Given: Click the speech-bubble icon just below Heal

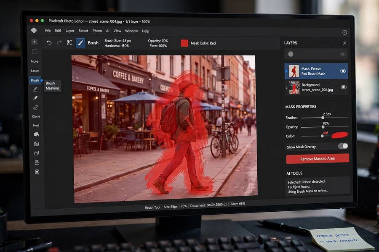Looking at the screenshot, I should (x=36, y=134).
